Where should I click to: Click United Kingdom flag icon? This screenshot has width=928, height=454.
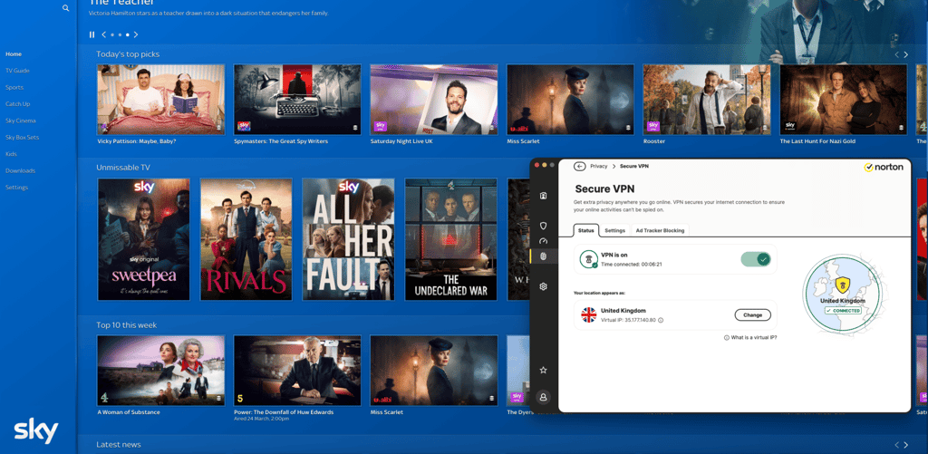click(x=588, y=314)
